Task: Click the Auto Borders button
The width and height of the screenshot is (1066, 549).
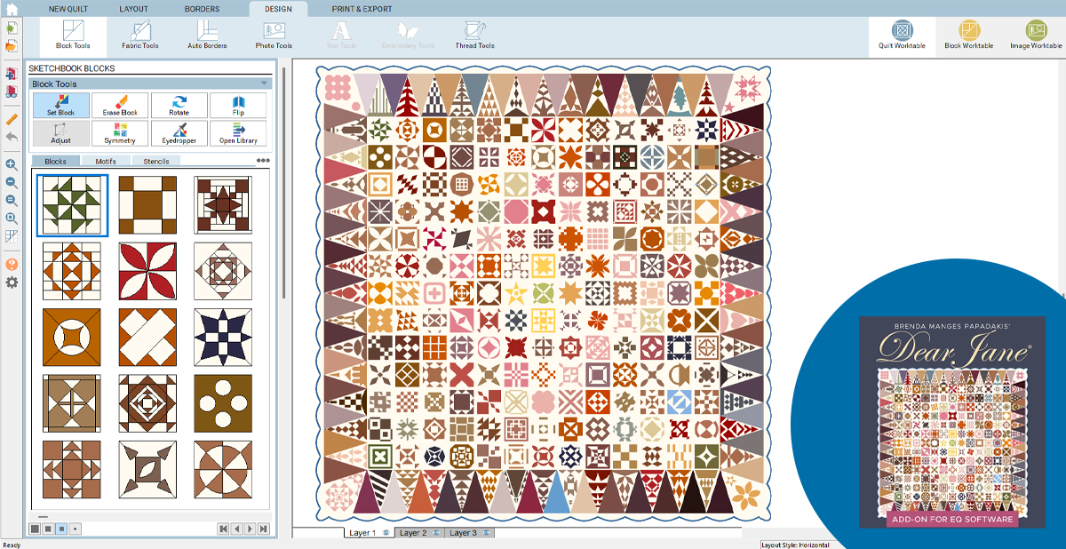Action: [207, 35]
